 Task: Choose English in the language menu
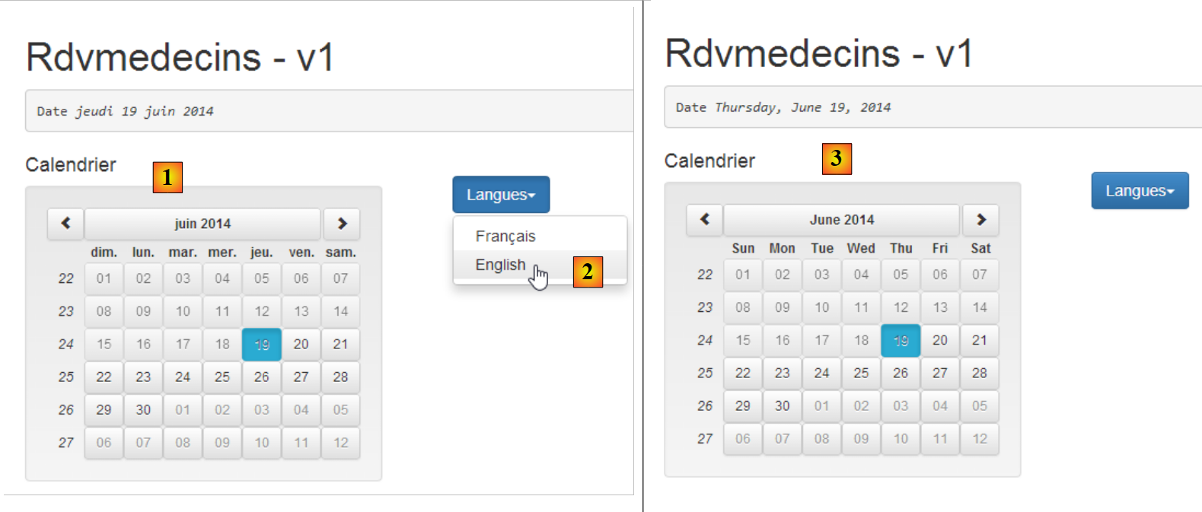(500, 265)
